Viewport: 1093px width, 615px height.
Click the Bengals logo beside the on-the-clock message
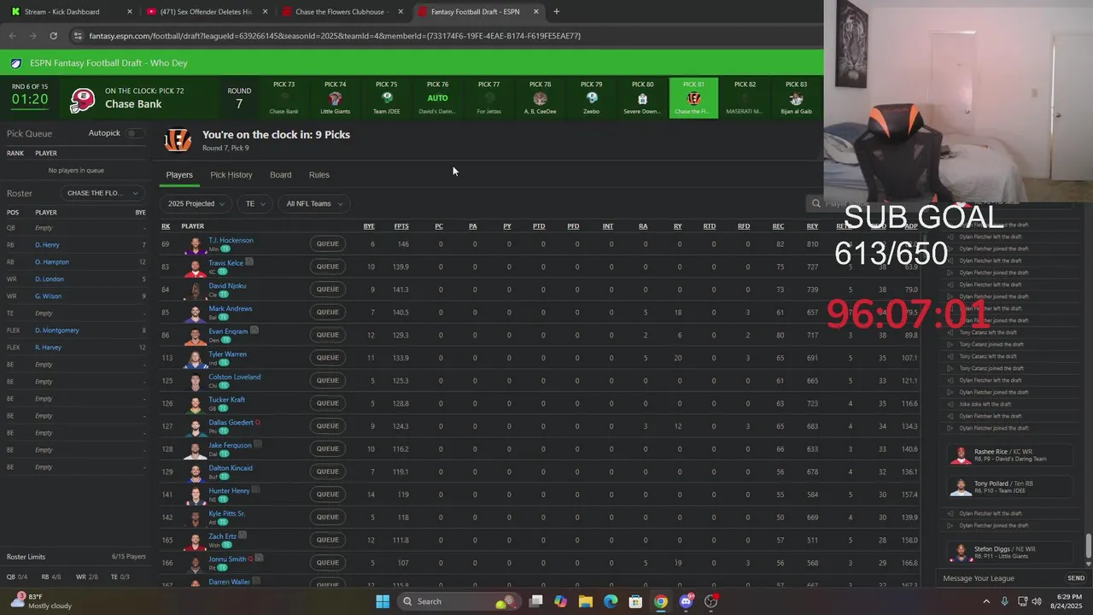click(178, 140)
